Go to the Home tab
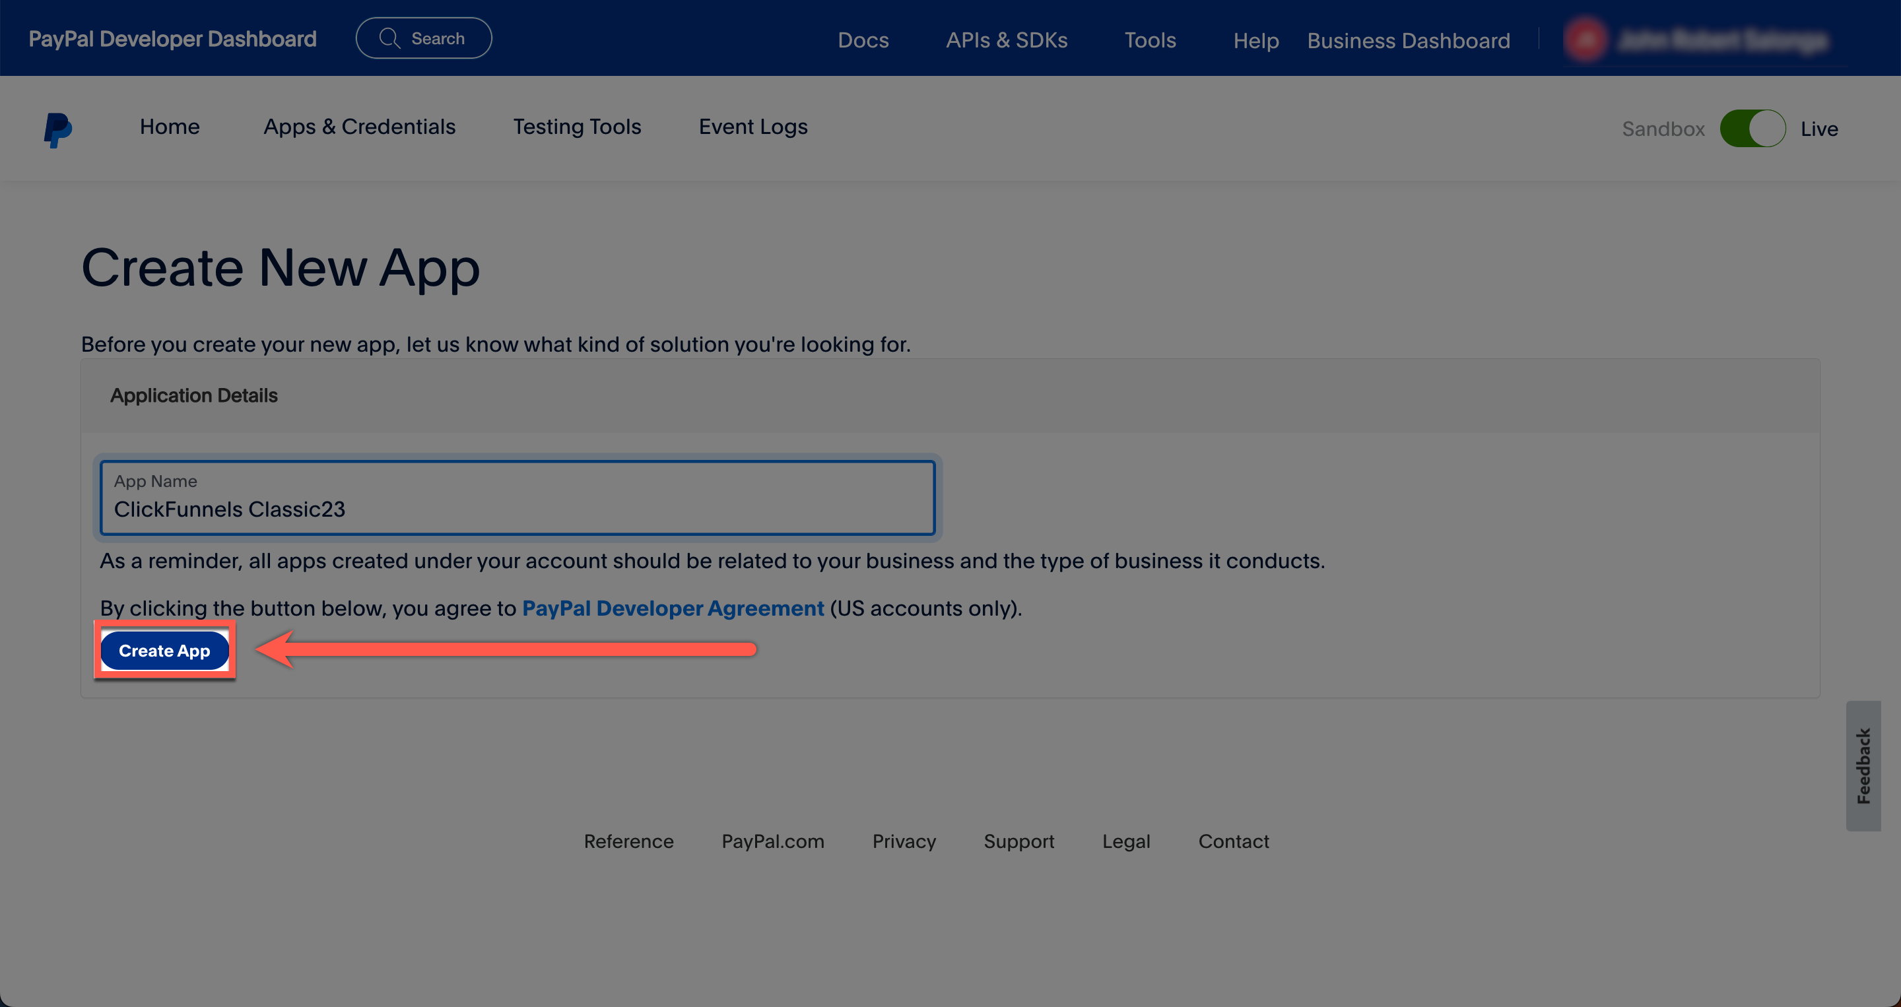 pos(170,127)
